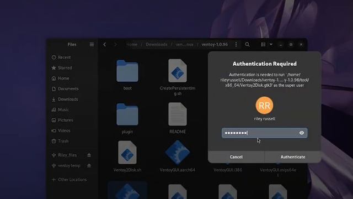Cancel the authentication dialog
The height and width of the screenshot is (199, 353).
(236, 157)
